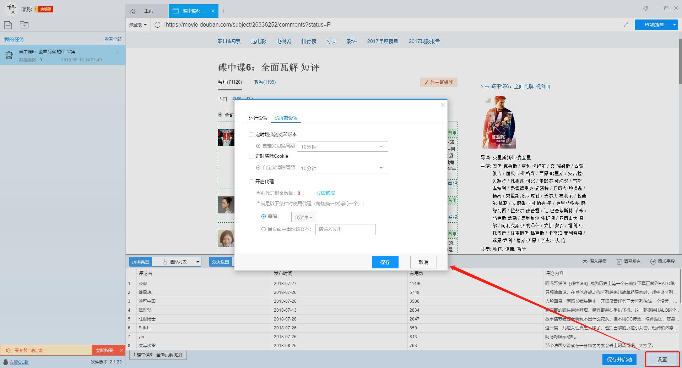This screenshot has width=682, height=368.
Task: Click the 设置 button at bottom right
Action: tap(662, 359)
